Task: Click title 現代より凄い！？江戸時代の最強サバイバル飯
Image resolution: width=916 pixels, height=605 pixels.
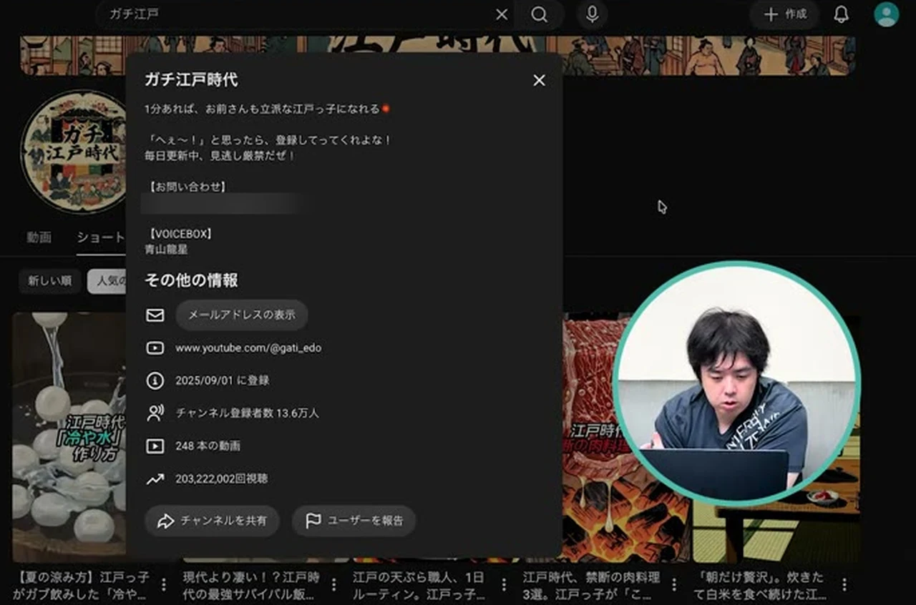Action: point(252,585)
